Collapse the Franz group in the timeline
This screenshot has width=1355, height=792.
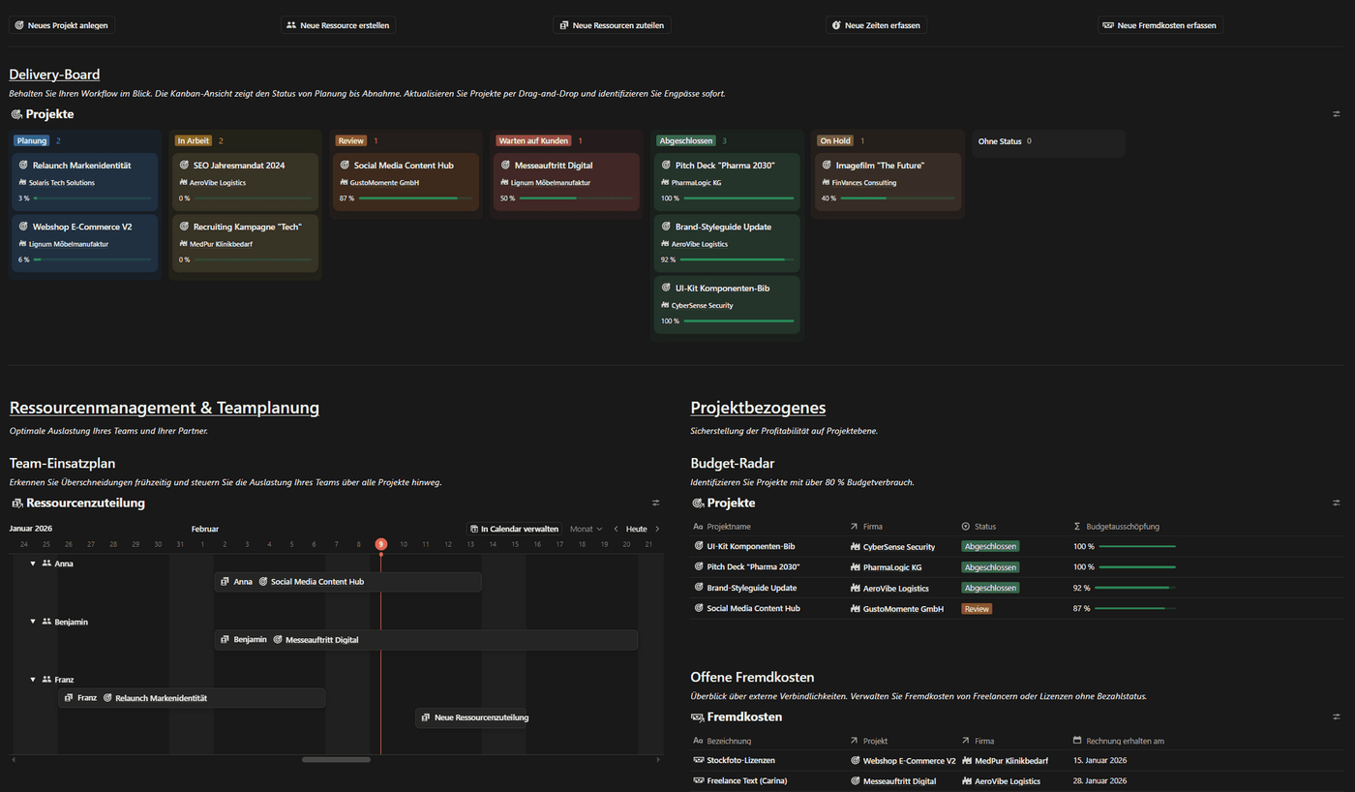click(x=32, y=679)
